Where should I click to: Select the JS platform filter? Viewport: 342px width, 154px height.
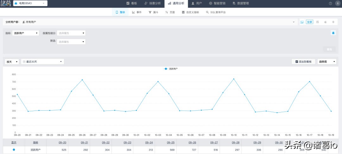coord(318,22)
